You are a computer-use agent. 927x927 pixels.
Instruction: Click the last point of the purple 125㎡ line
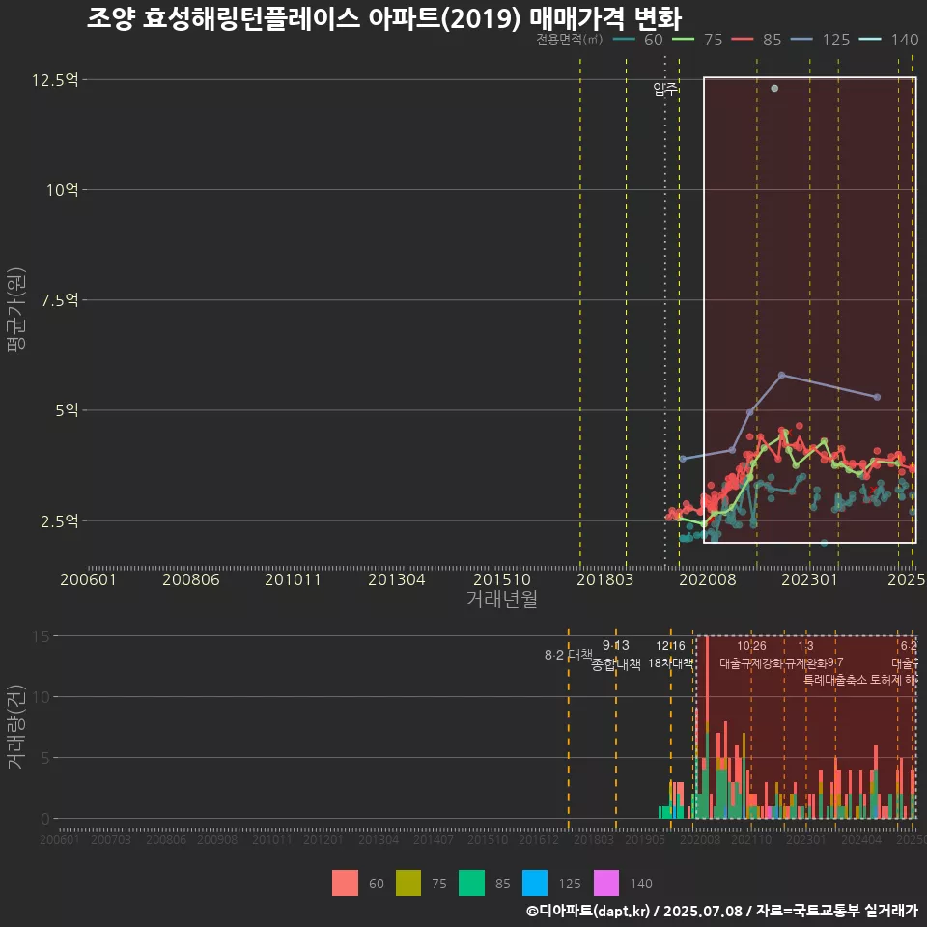pos(878,397)
